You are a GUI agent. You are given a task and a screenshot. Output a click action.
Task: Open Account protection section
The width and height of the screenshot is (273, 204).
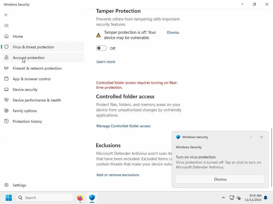click(43, 58)
